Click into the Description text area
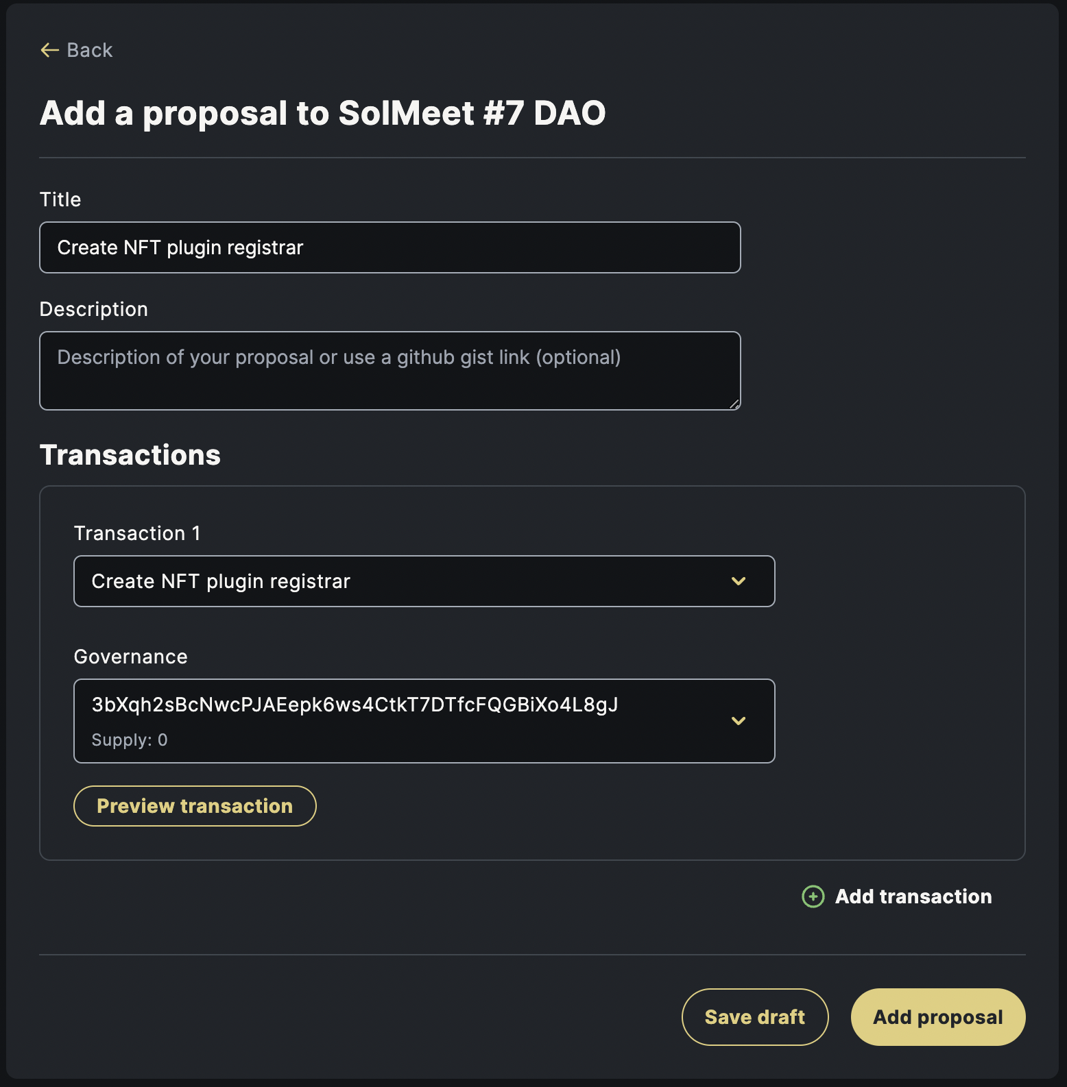Image resolution: width=1067 pixels, height=1087 pixels. click(389, 371)
